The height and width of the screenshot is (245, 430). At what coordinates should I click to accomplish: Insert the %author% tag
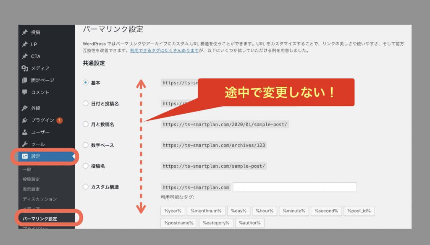click(x=250, y=223)
